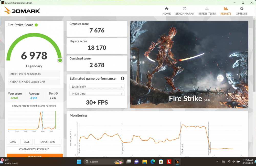
Task: Click the muted volume tray icon
Action: pyautogui.click(x=233, y=162)
